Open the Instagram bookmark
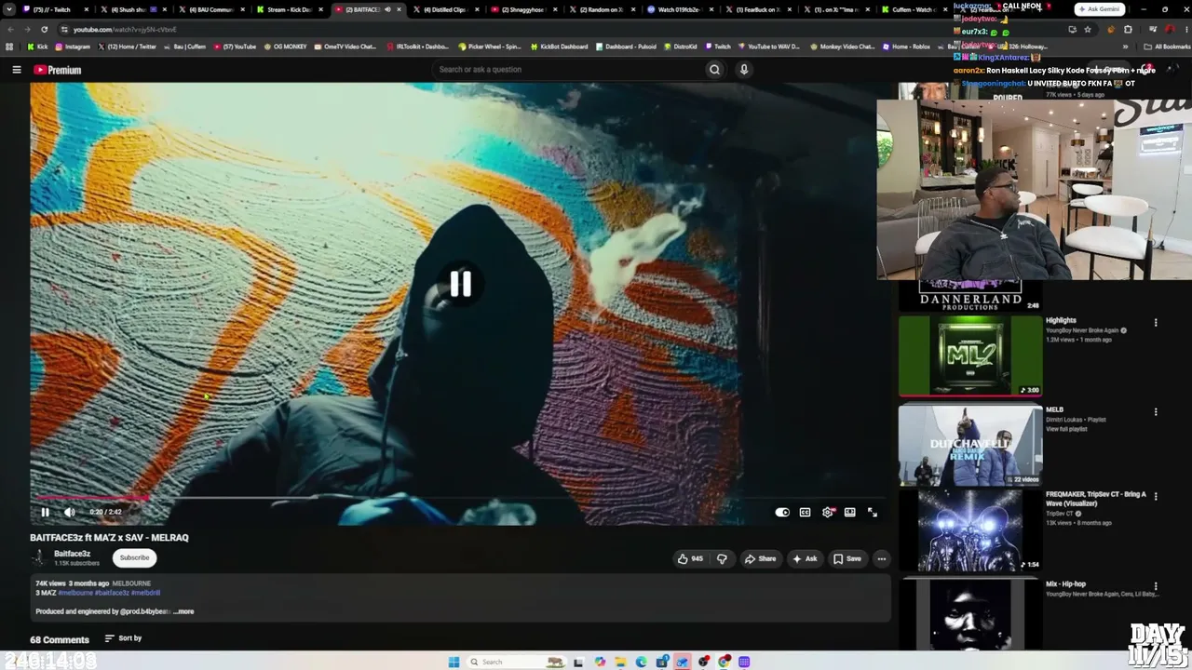The image size is (1192, 670). tap(73, 47)
